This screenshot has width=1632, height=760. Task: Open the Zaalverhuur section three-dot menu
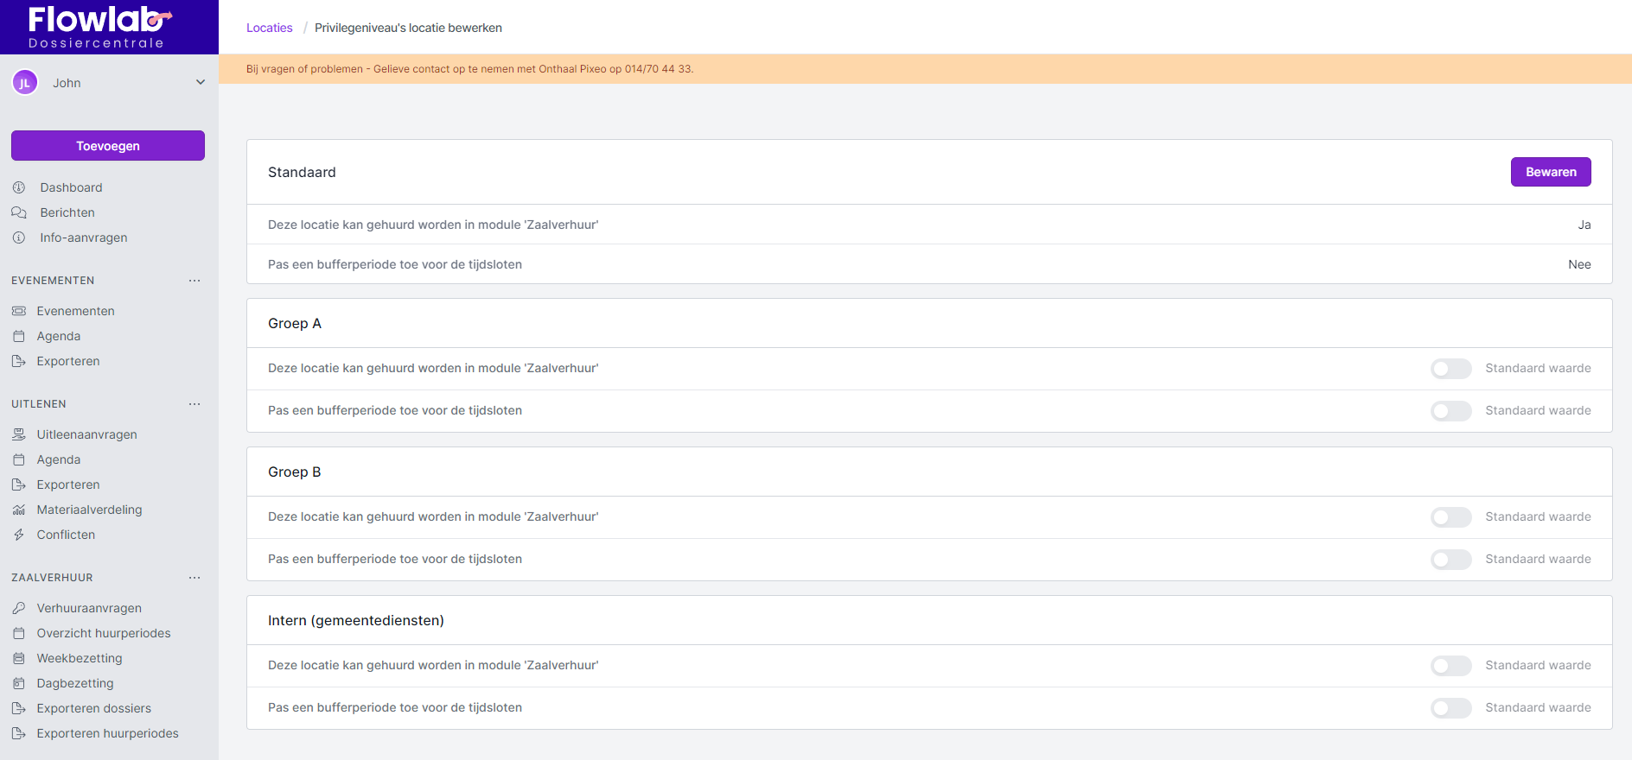(x=194, y=578)
